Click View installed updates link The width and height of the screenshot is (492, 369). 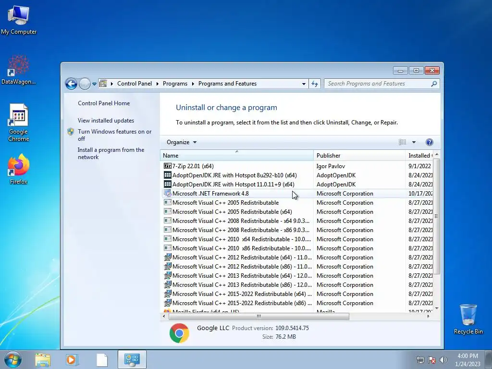106,121
